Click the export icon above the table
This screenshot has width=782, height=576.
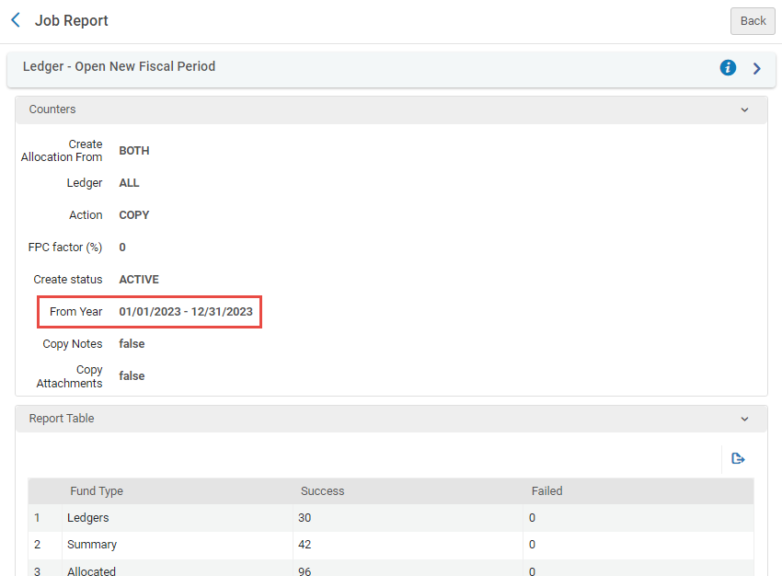pos(737,458)
